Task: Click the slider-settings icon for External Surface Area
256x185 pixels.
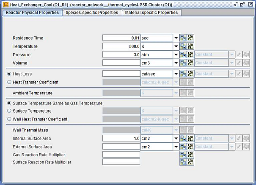Action: (x=190, y=147)
